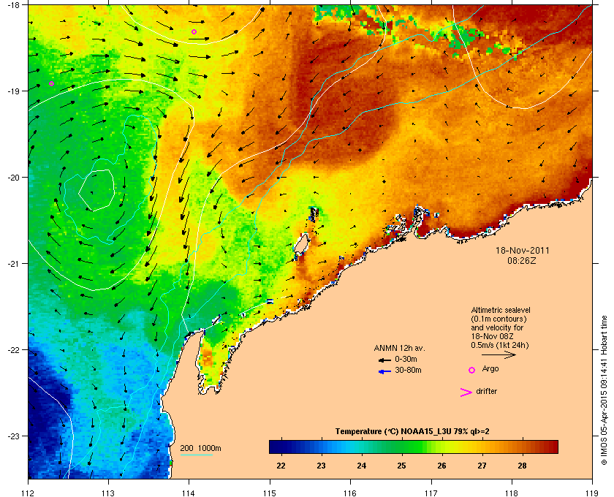Click the colorbar tick label 24

(361, 466)
